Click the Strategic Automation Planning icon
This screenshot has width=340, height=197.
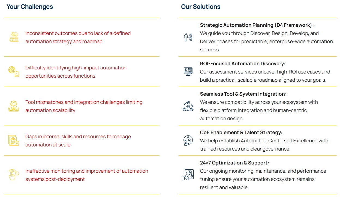point(188,37)
